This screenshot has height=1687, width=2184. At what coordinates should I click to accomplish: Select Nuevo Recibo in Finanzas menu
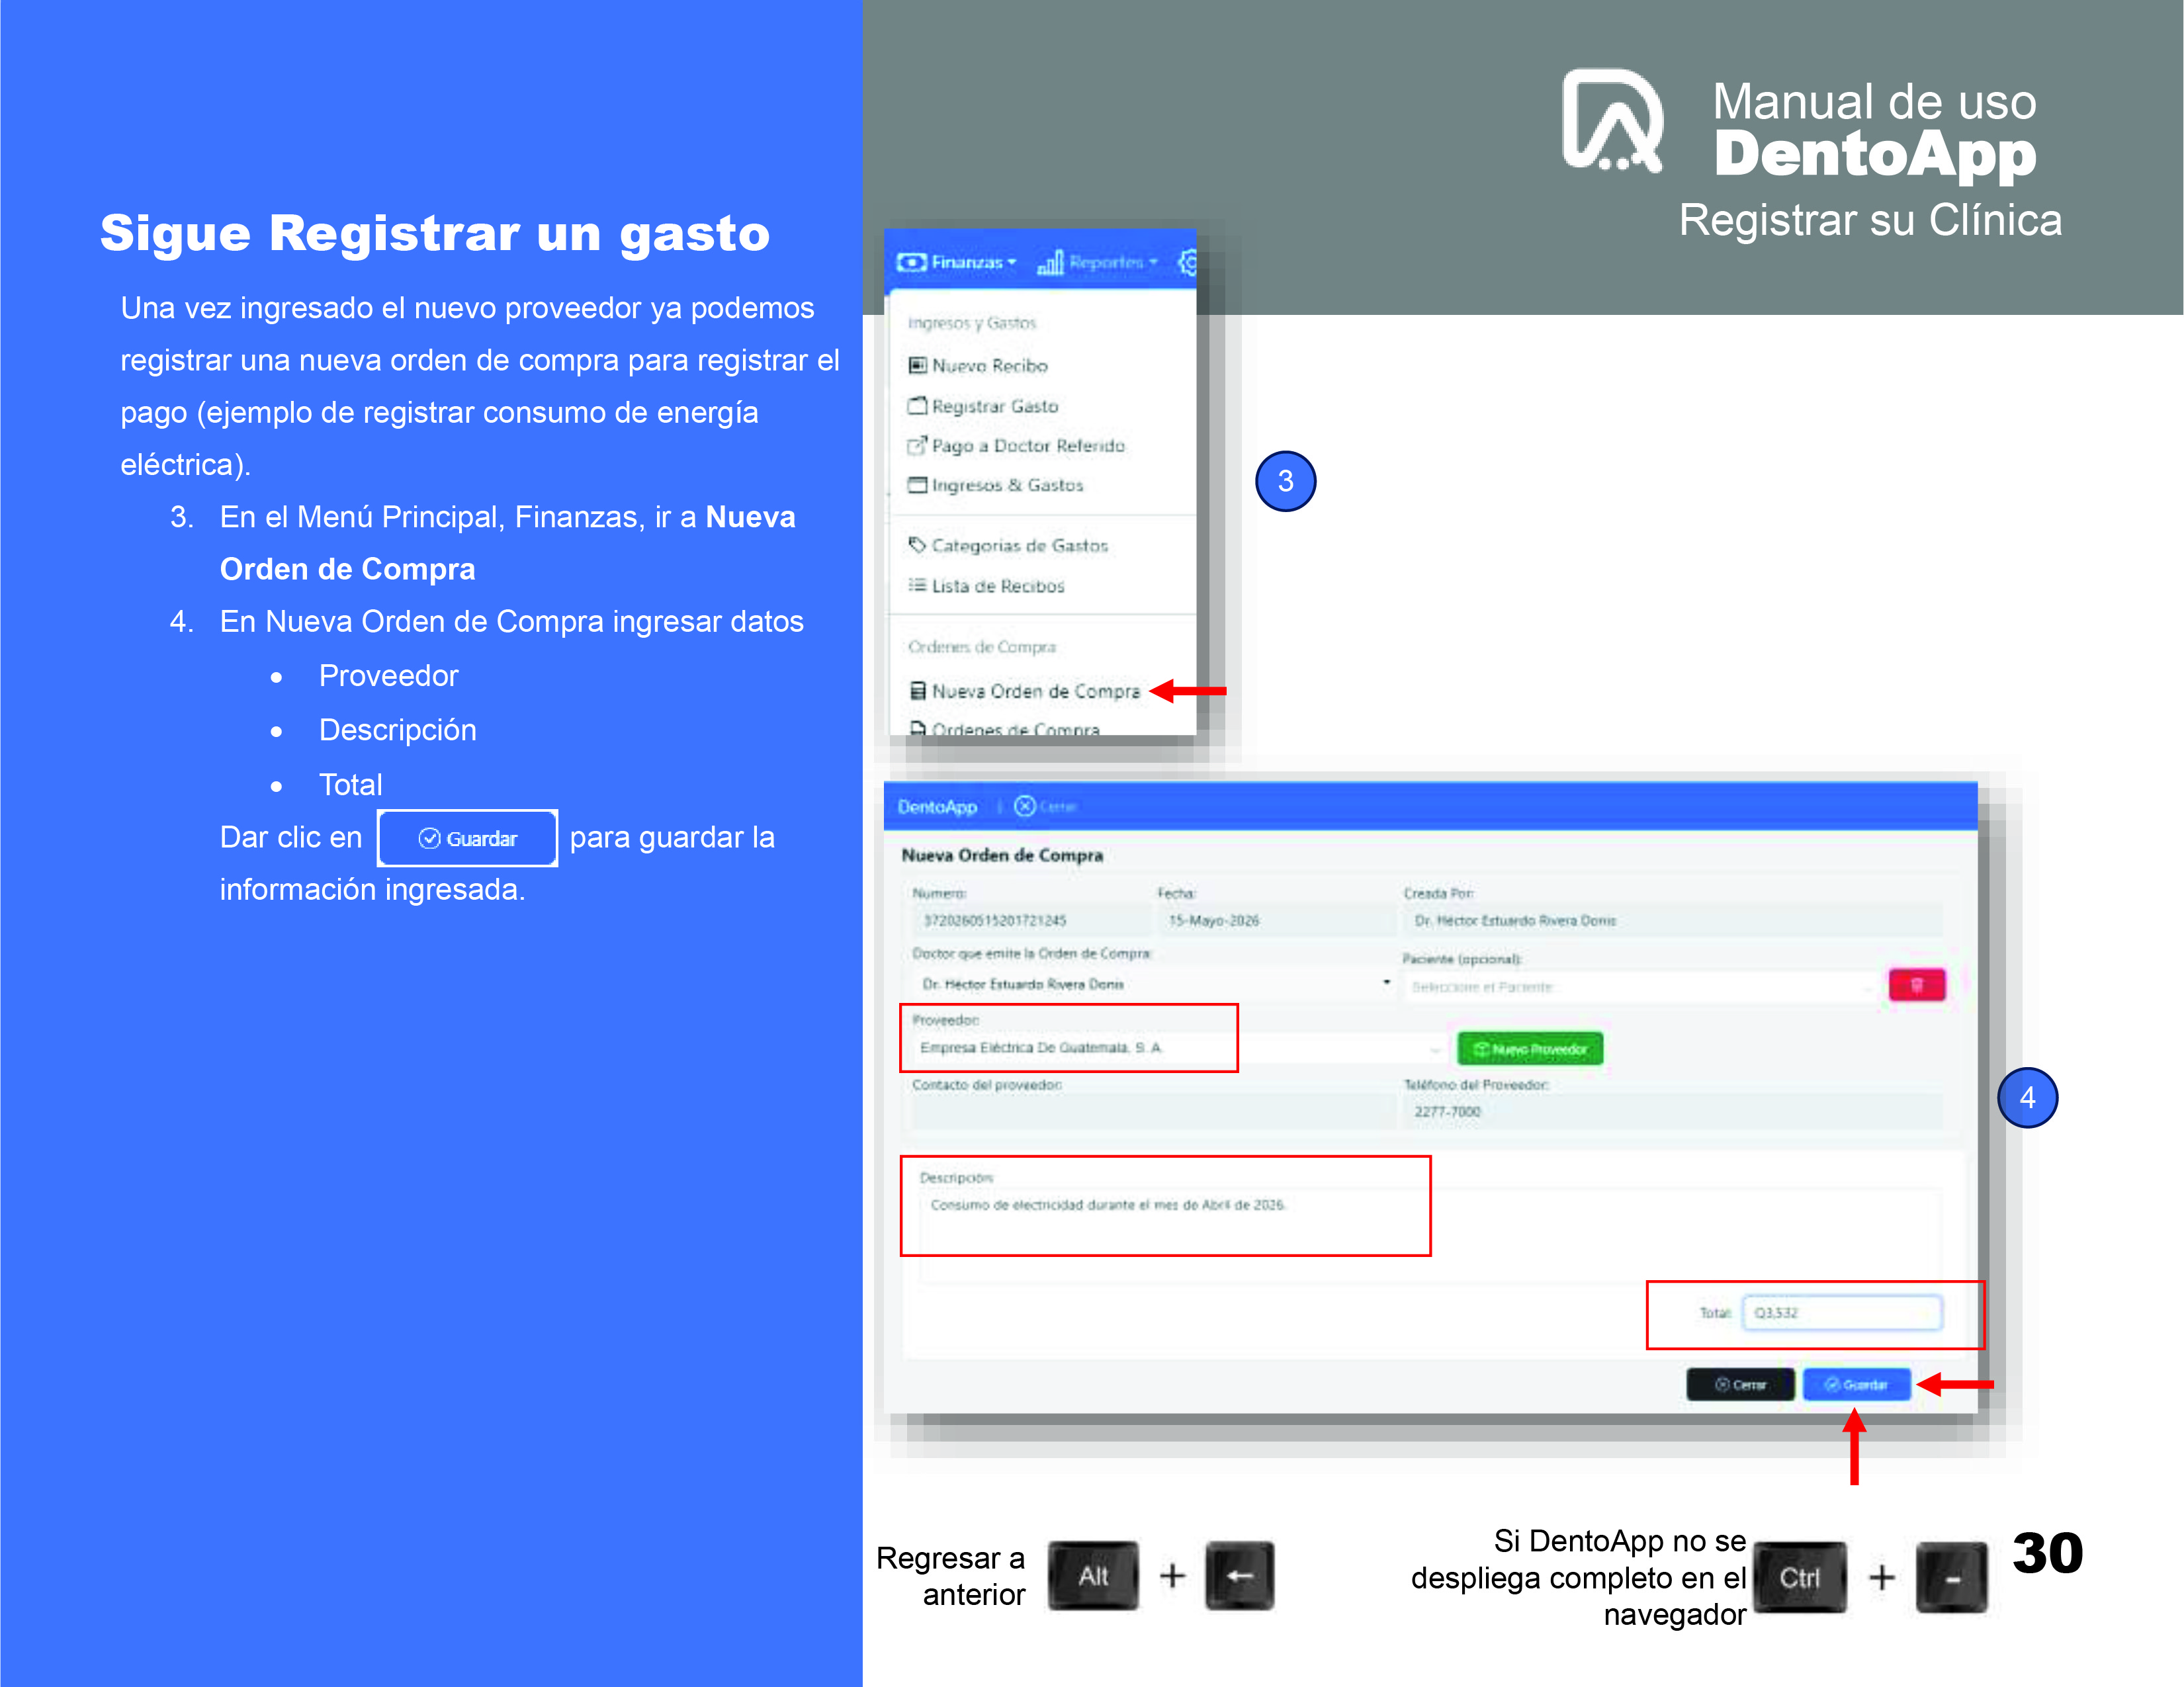click(978, 366)
